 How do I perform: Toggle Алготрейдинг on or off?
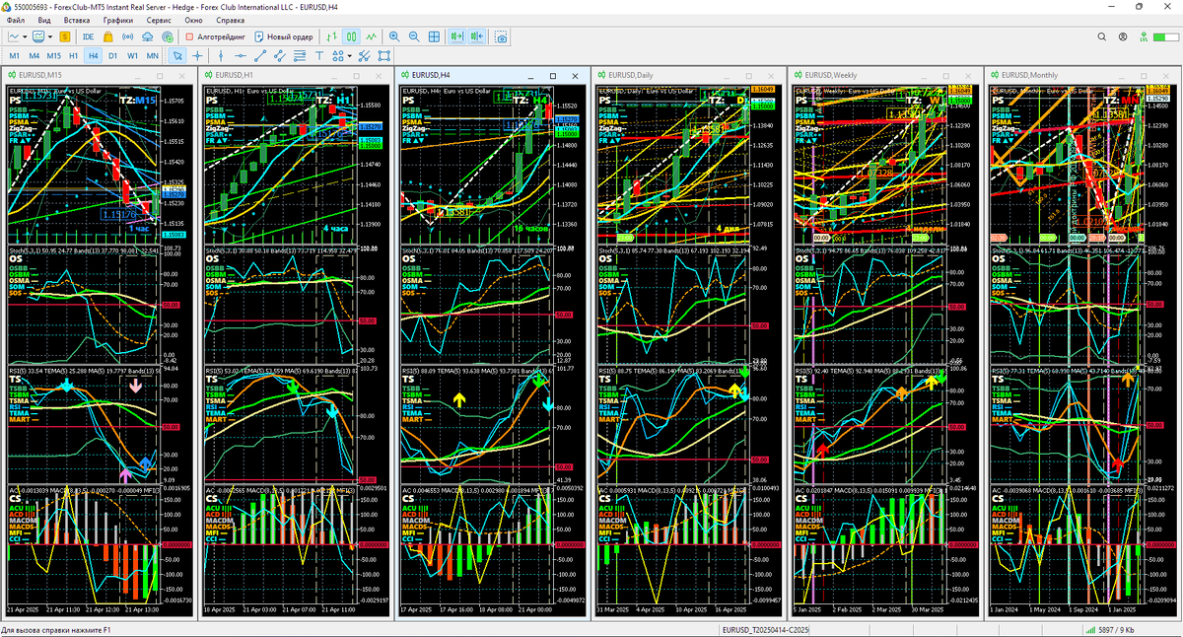214,36
